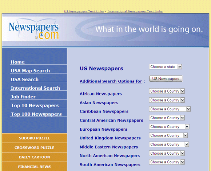211x171 pixels.
Task: Expand Caribbean Newspapers country dropdown
Action: click(170, 109)
